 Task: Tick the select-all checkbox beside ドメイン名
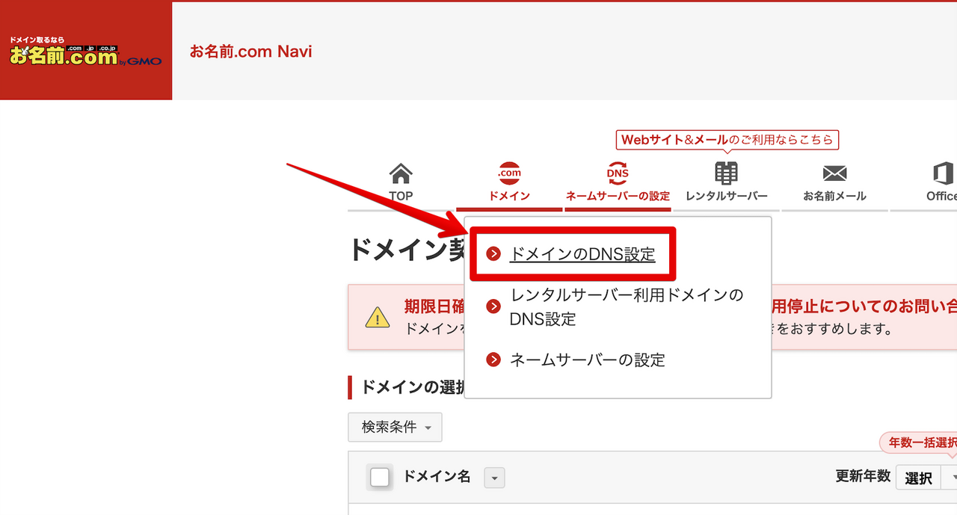[x=380, y=477]
